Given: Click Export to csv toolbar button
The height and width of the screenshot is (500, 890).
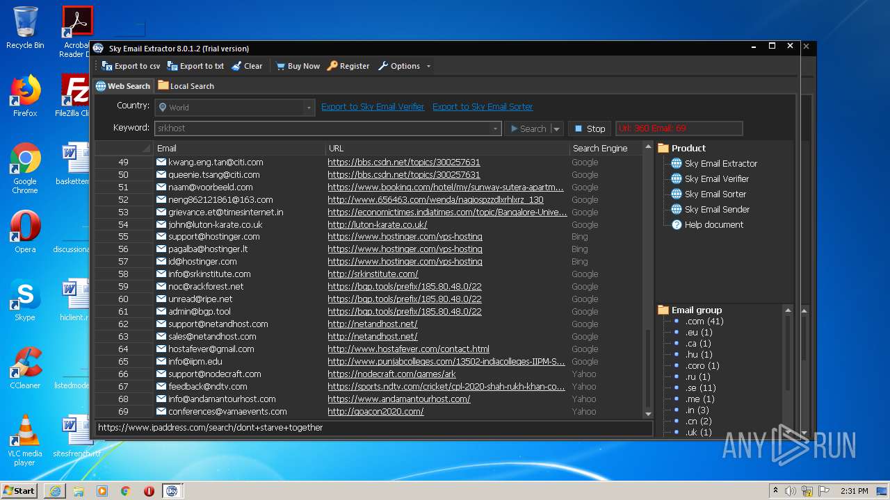Looking at the screenshot, I should (131, 66).
